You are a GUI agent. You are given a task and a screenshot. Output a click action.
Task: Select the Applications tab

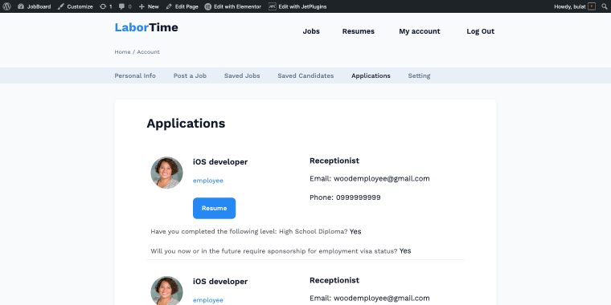[x=371, y=76]
